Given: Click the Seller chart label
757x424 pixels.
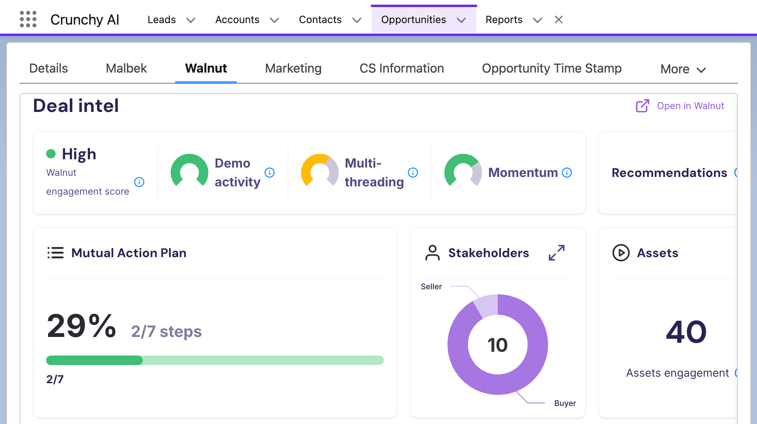Looking at the screenshot, I should (x=431, y=286).
